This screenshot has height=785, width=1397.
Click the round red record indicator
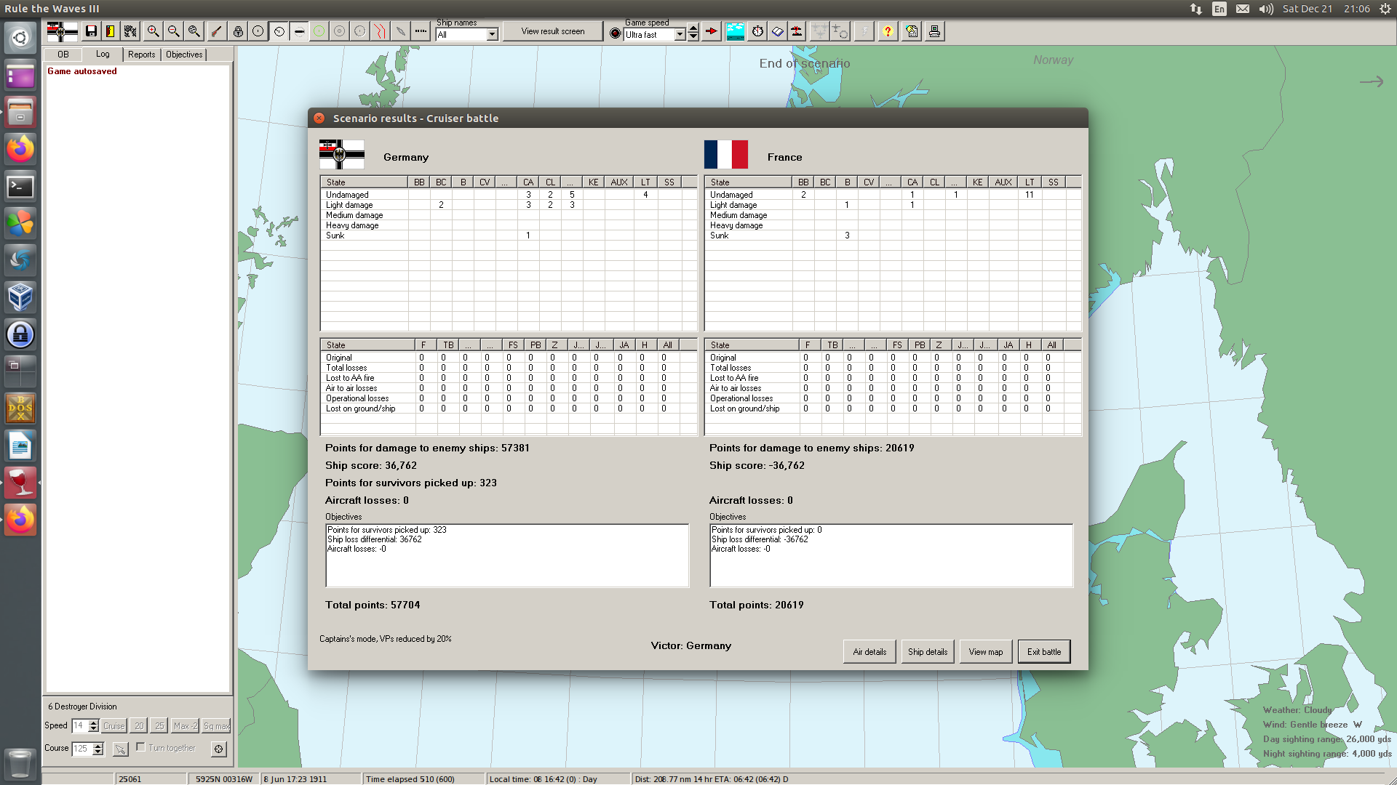(x=616, y=33)
